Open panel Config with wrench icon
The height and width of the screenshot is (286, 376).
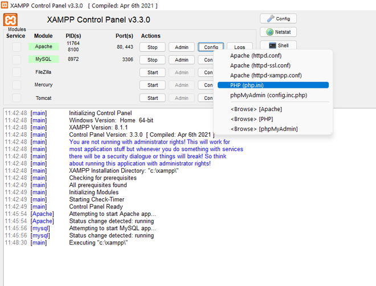[x=278, y=18]
